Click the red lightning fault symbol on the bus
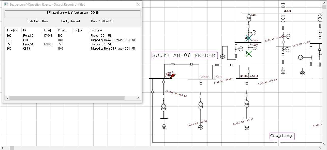 (x=173, y=76)
